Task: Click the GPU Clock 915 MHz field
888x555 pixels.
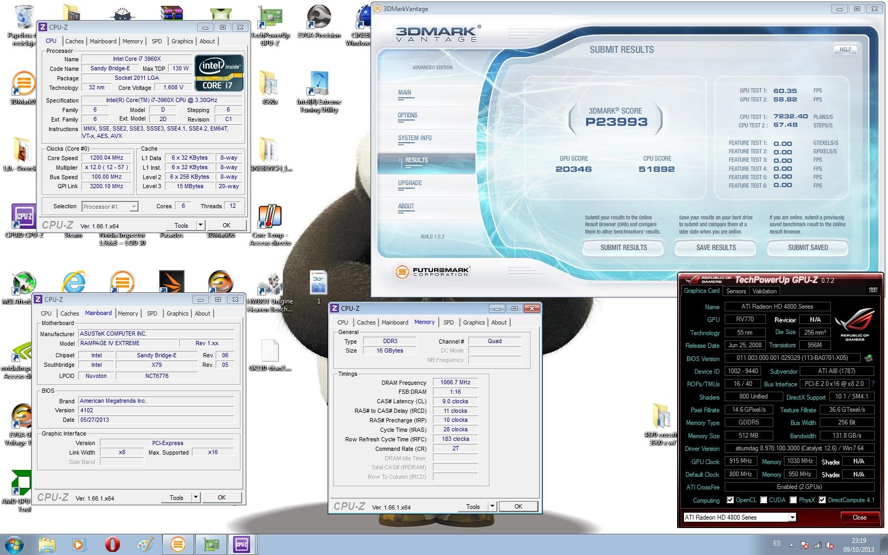Action: point(741,461)
